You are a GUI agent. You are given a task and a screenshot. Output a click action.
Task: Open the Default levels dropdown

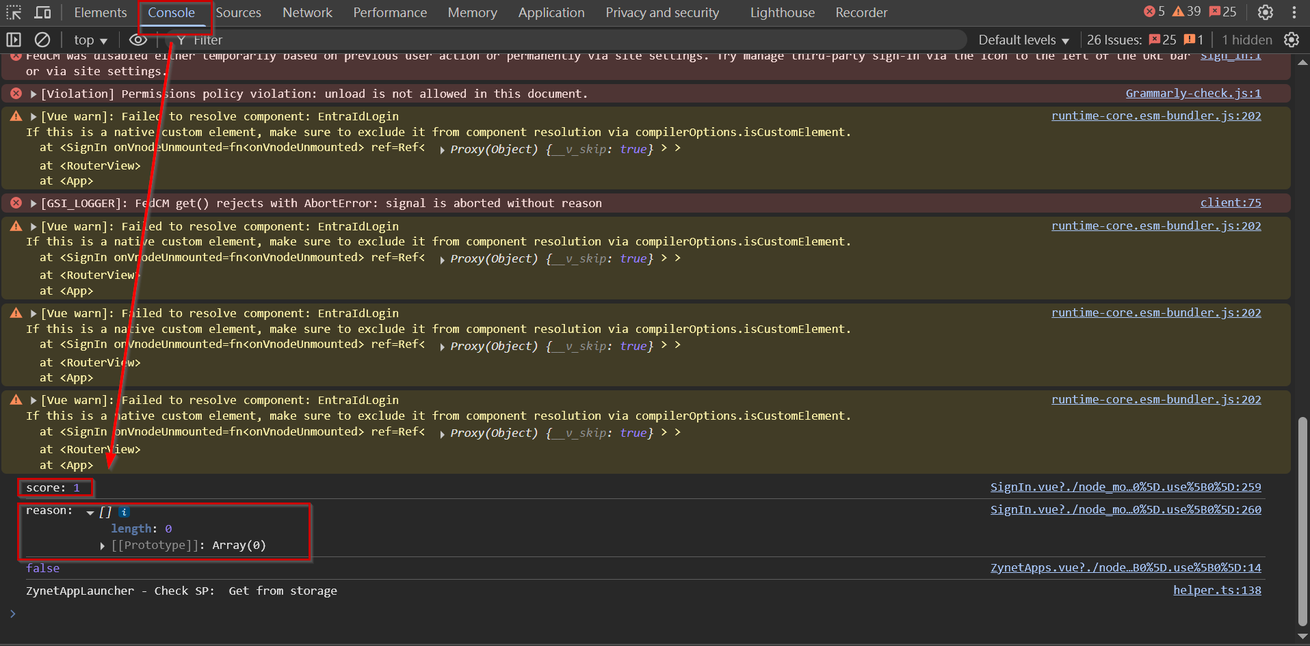pos(1023,40)
